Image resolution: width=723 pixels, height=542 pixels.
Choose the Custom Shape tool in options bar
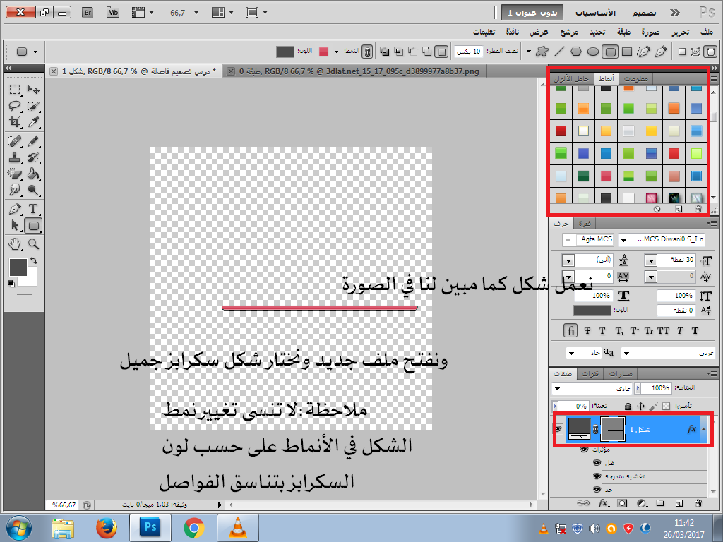[x=542, y=52]
